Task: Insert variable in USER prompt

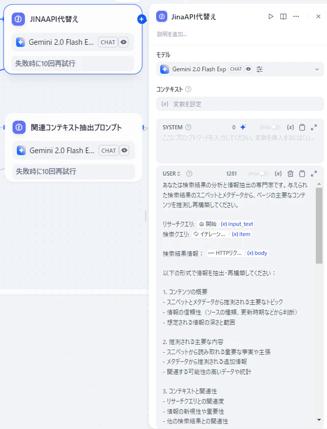Action: coord(278,174)
